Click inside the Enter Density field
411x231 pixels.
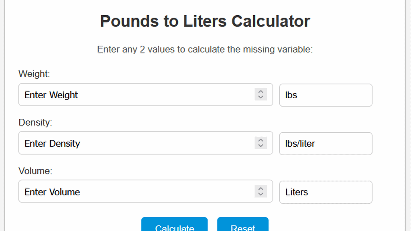pyautogui.click(x=120, y=143)
